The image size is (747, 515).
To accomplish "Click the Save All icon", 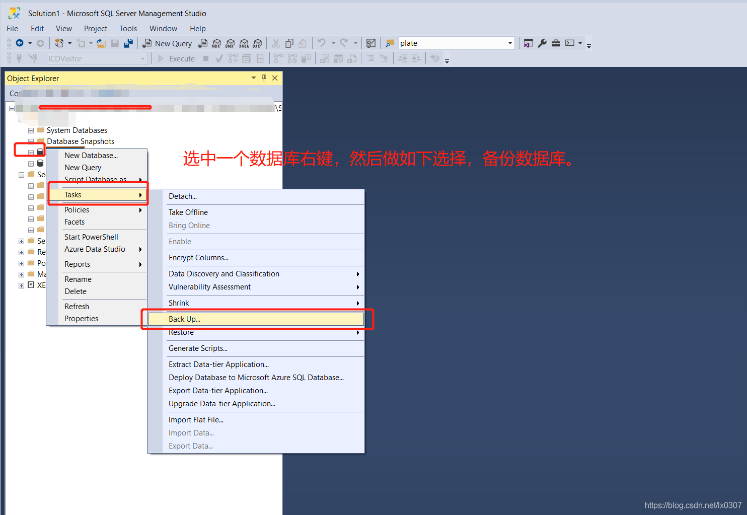I will (128, 43).
